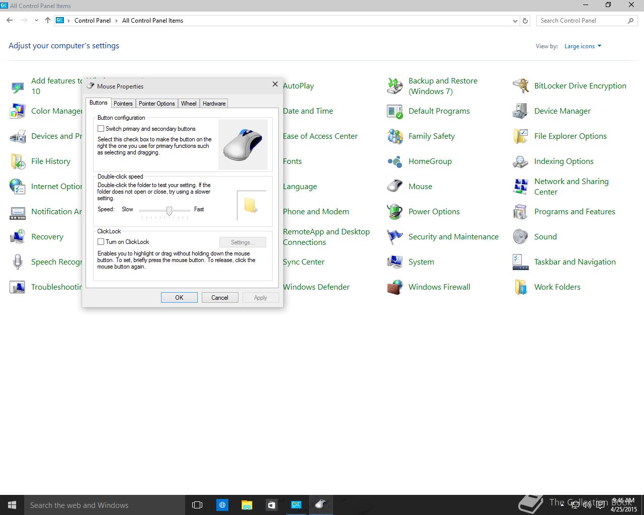
Task: Expand the Control Panel breadcrumb arrow
Action: click(x=117, y=21)
